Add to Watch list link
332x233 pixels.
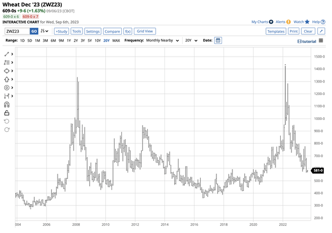coord(301,22)
